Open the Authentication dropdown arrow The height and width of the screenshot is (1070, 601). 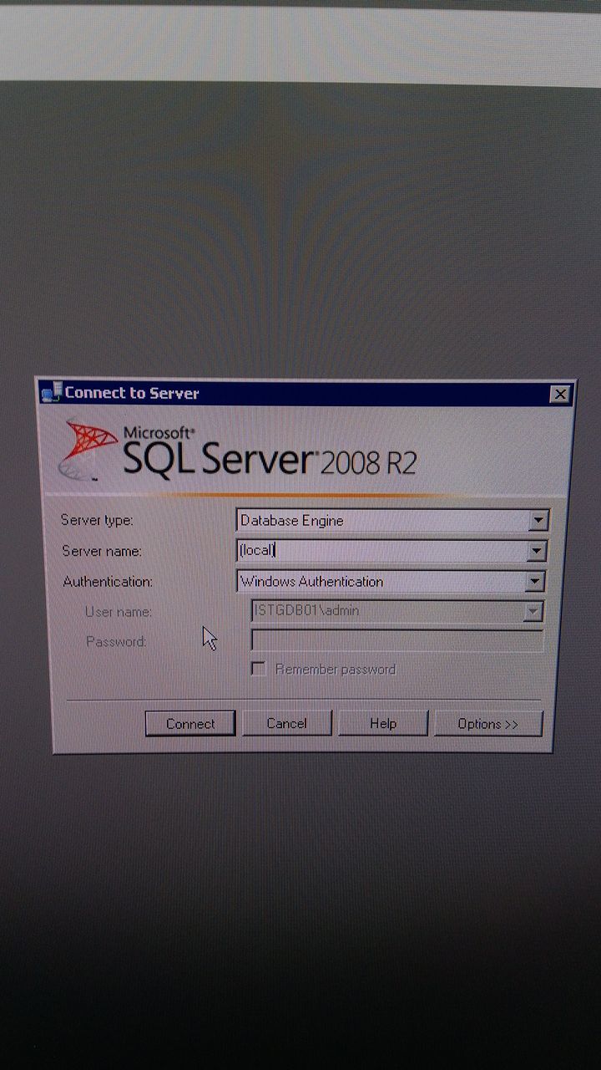coord(536,581)
